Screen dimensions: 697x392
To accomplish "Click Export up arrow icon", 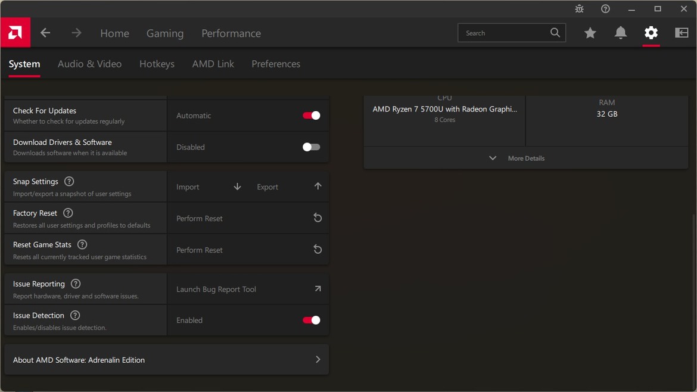I will click(x=318, y=186).
